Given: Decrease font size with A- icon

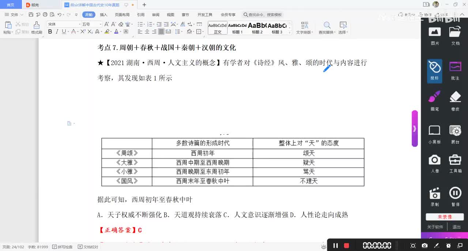Looking at the screenshot, I should (x=113, y=24).
